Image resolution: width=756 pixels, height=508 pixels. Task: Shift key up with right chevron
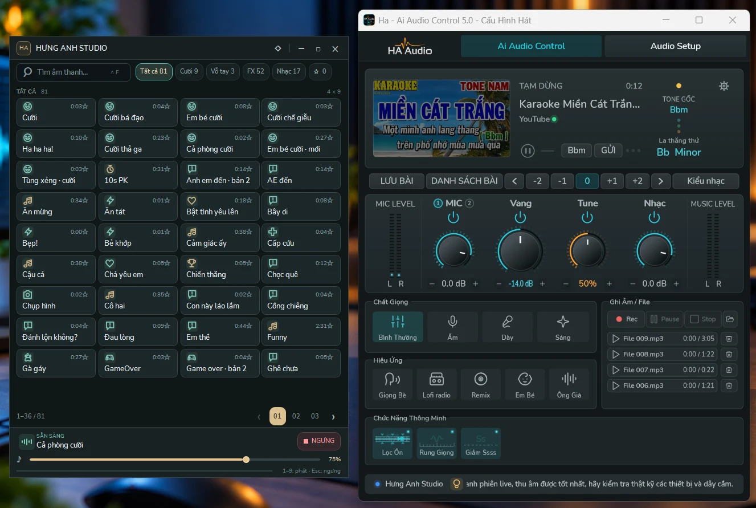click(660, 181)
